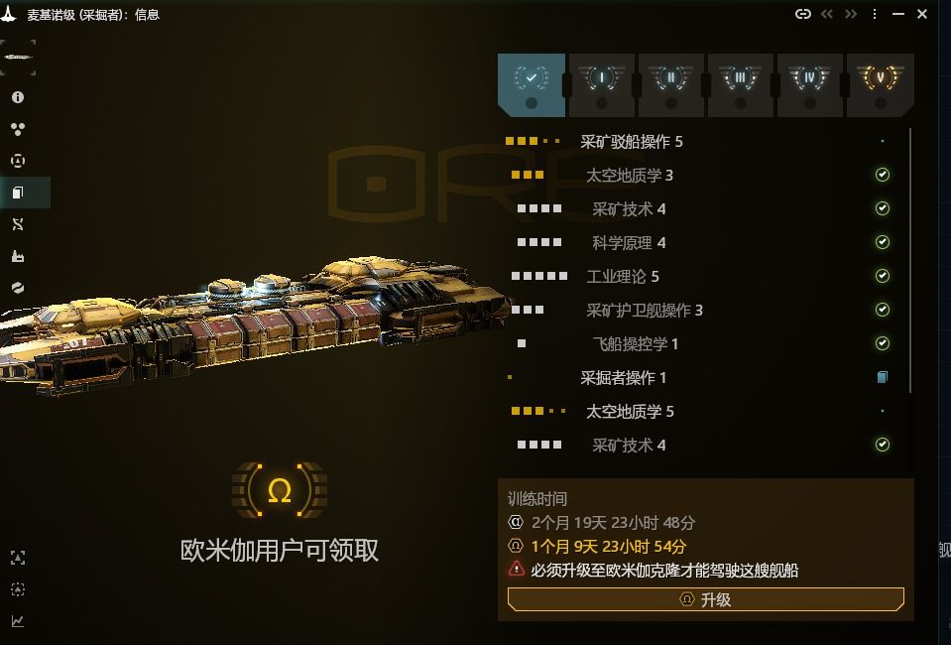The image size is (951, 645).
Task: Click the back navigation double arrow
Action: point(827,14)
